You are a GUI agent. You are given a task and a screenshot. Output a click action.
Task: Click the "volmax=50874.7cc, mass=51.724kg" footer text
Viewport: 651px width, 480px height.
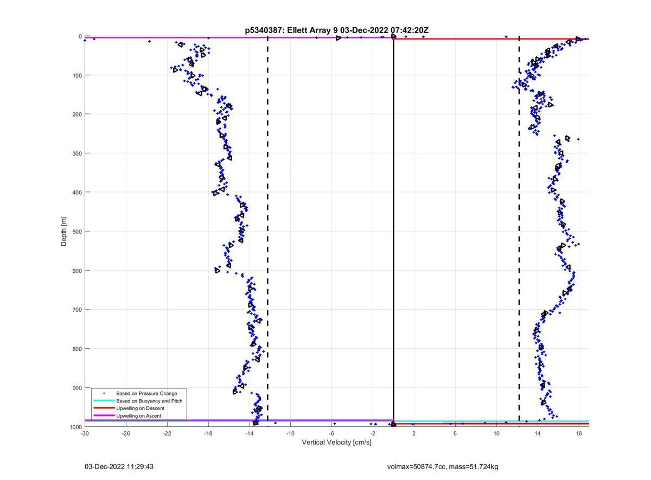(443, 466)
